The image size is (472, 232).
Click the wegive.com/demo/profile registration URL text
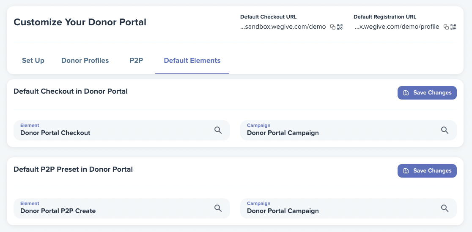[x=396, y=27]
